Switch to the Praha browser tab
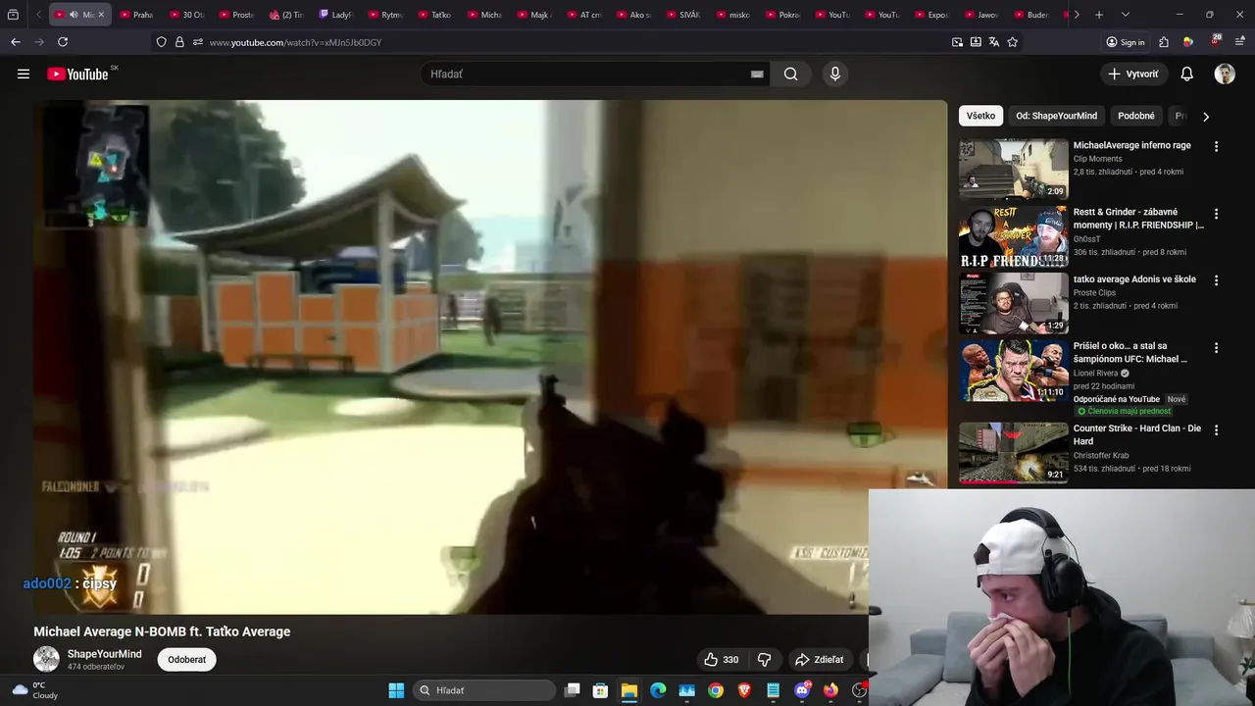This screenshot has width=1255, height=706. point(136,15)
